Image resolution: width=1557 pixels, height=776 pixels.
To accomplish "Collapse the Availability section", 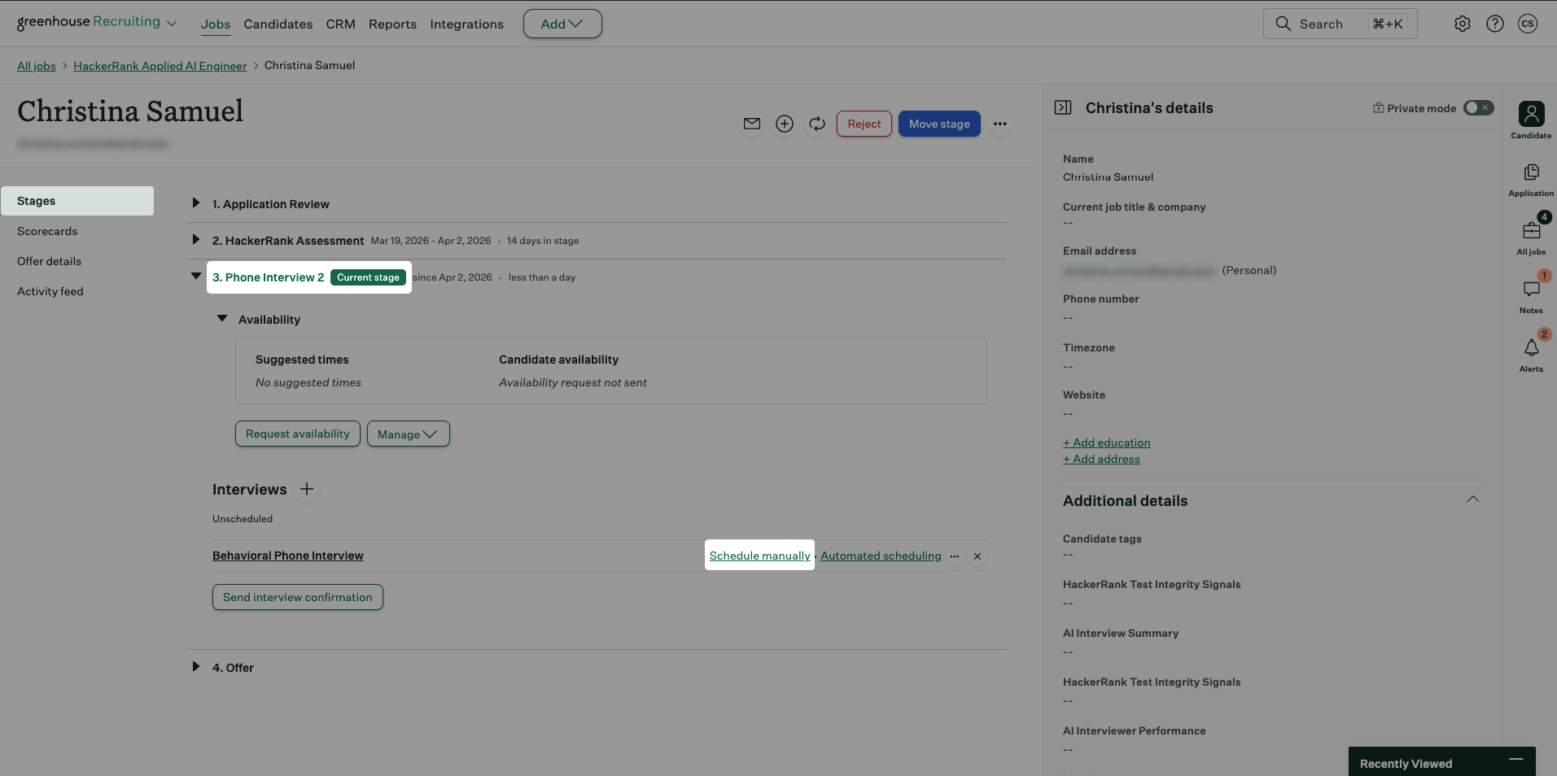I will point(221,319).
